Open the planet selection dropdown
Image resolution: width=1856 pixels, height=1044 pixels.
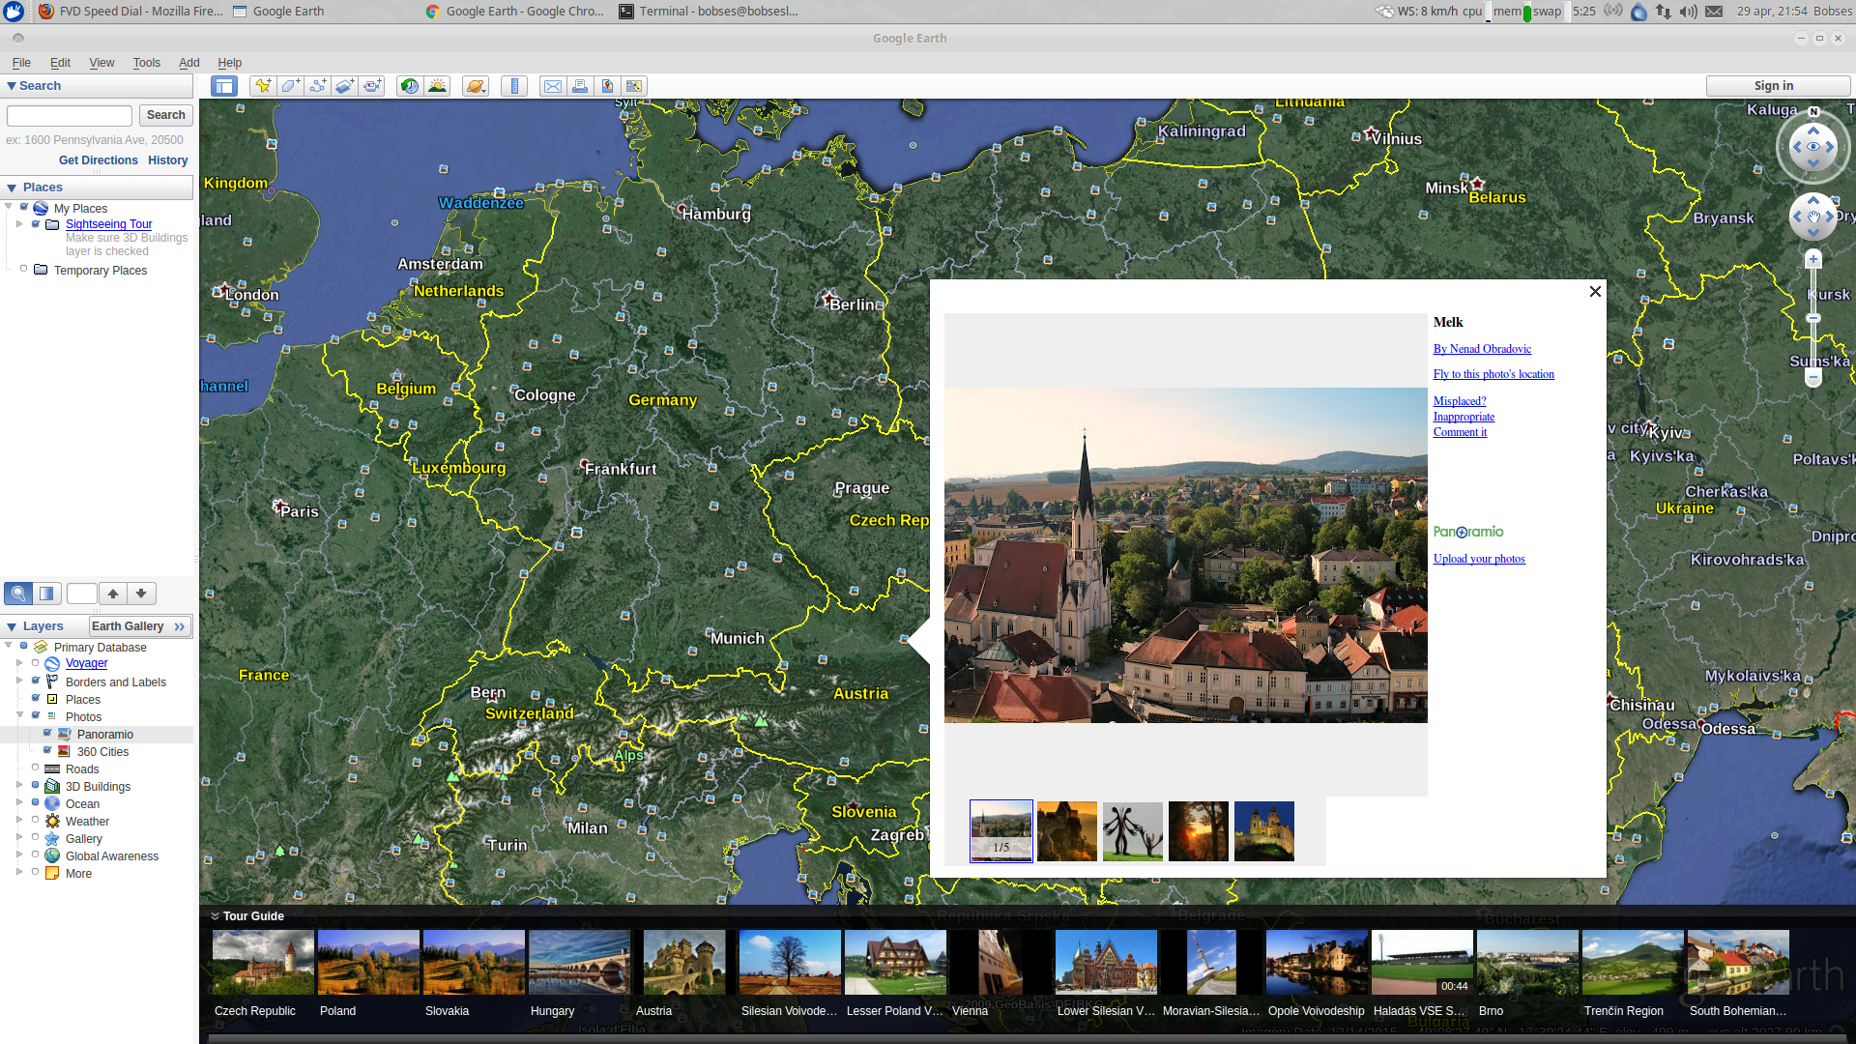(x=476, y=86)
